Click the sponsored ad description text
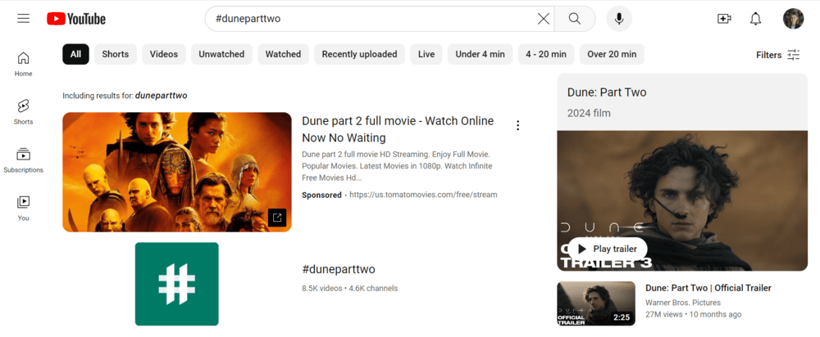The image size is (820, 337). [397, 166]
